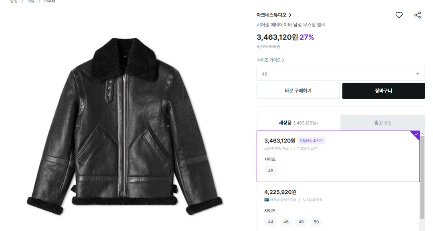This screenshot has width=433, height=231.
Task: Click the purple checkmark on selected offer
Action: pos(416,134)
